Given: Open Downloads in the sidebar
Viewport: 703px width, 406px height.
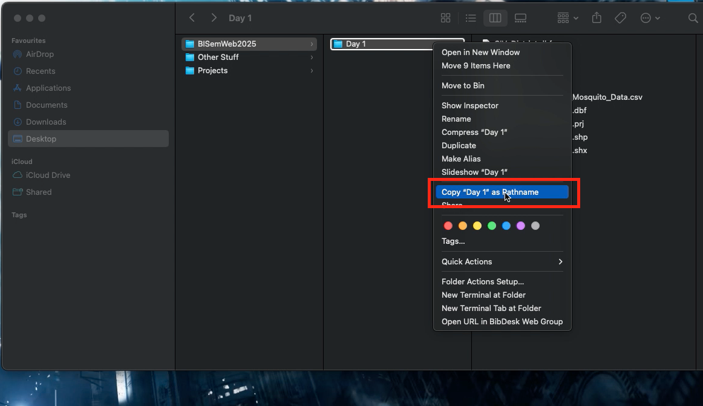Looking at the screenshot, I should tap(46, 122).
